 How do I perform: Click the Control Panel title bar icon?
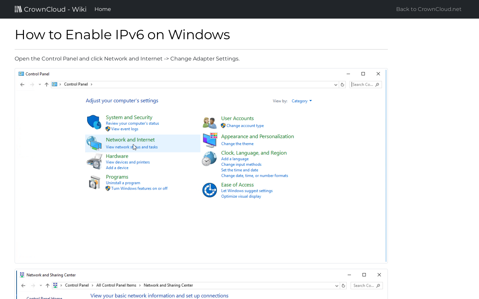click(21, 74)
